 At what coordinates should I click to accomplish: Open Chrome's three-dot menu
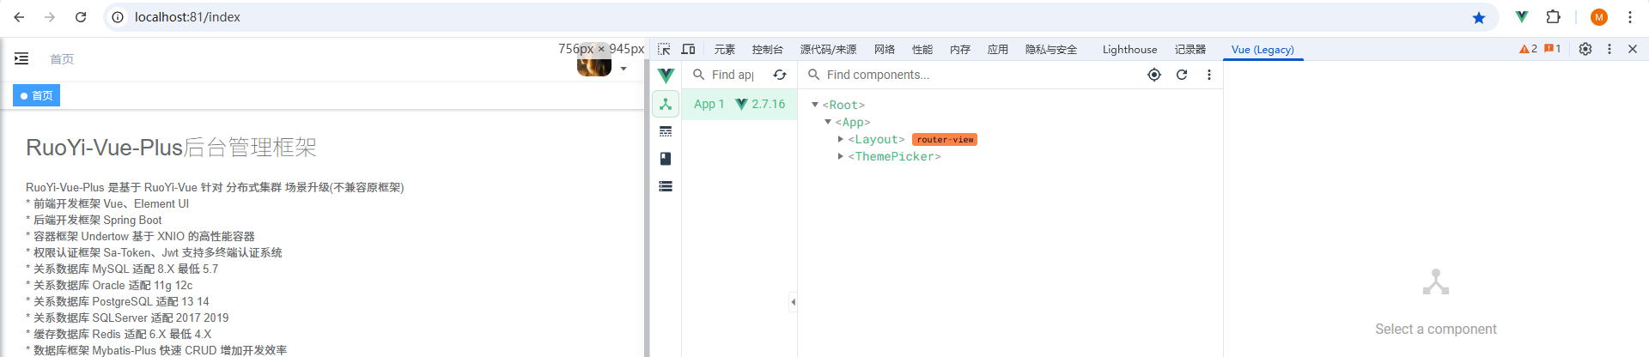click(1629, 17)
